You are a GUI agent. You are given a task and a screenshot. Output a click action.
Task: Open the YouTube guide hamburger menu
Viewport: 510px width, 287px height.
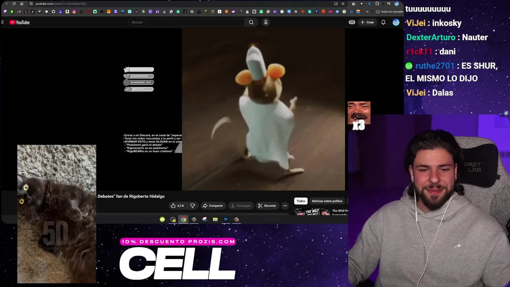pyautogui.click(x=2, y=22)
